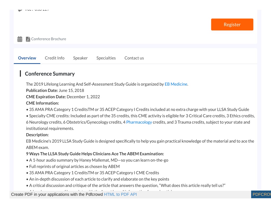Viewport: 271px width, 209px height.
Task: Click the 35 ACEP Category I CME Credits bullet
Action: click(93, 173)
